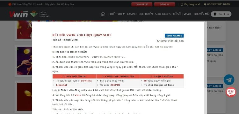Click the ĐĂNG NHẬP button

coord(142,4)
